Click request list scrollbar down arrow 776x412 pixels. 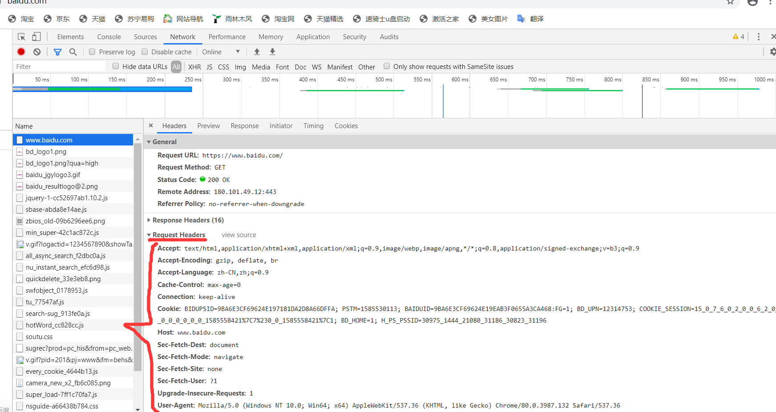point(137,409)
